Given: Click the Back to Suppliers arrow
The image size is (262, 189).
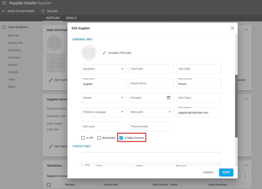Looking at the screenshot, I should [x=4, y=11].
